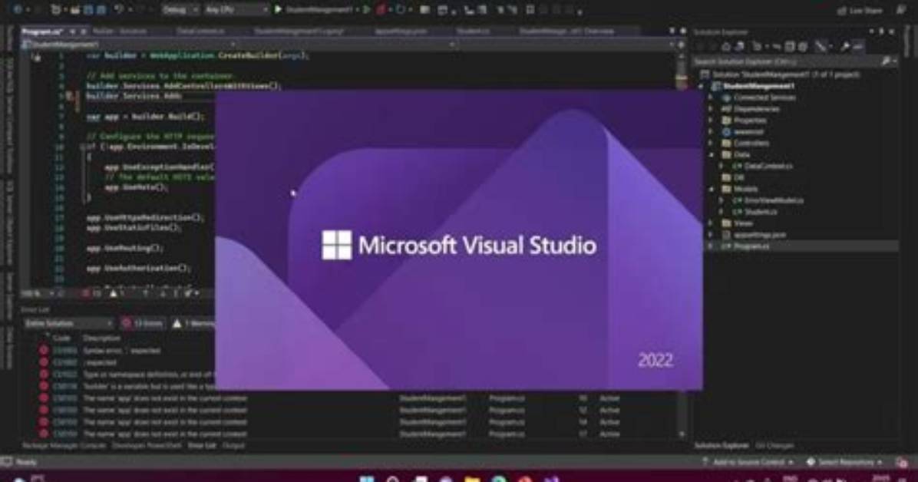This screenshot has height=482, width=918.
Task: Select appsettings.json in Solution Explorer tree
Action: point(759,235)
